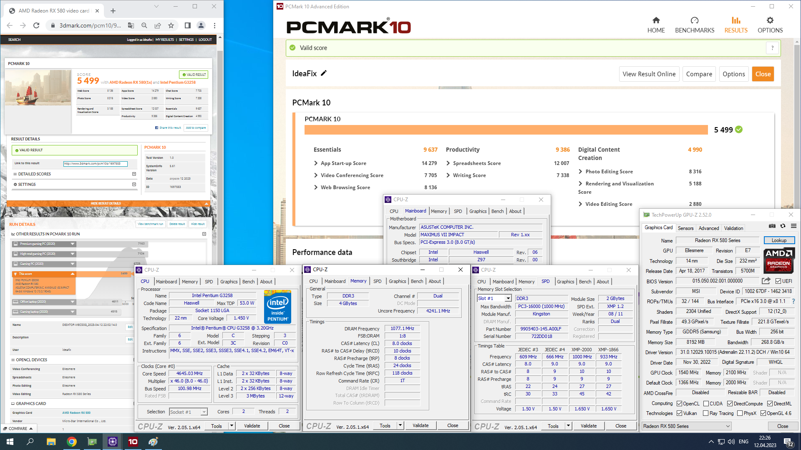Open the PCMark 10 HOME section
801x450 pixels.
656,25
